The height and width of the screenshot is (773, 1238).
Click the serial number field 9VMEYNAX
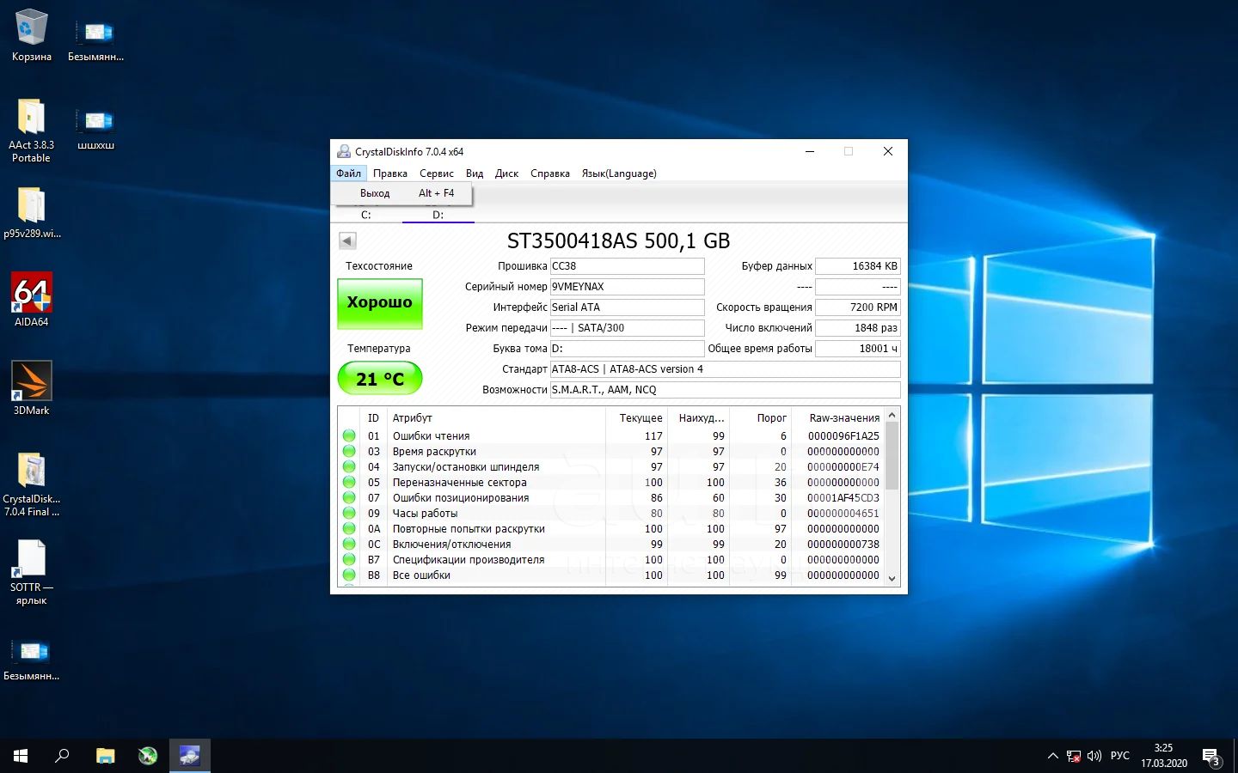(627, 287)
